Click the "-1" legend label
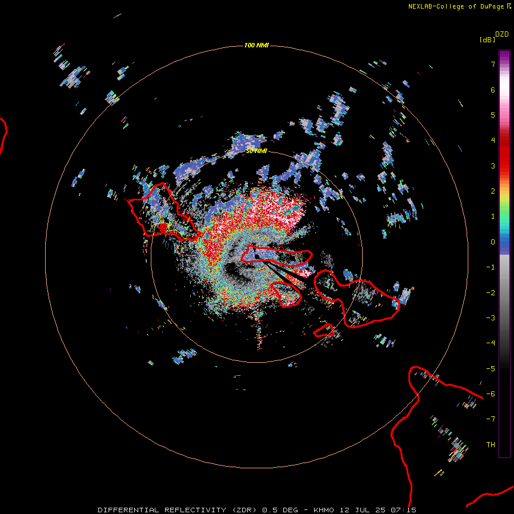Viewport: 514px width, 514px height. (491, 267)
